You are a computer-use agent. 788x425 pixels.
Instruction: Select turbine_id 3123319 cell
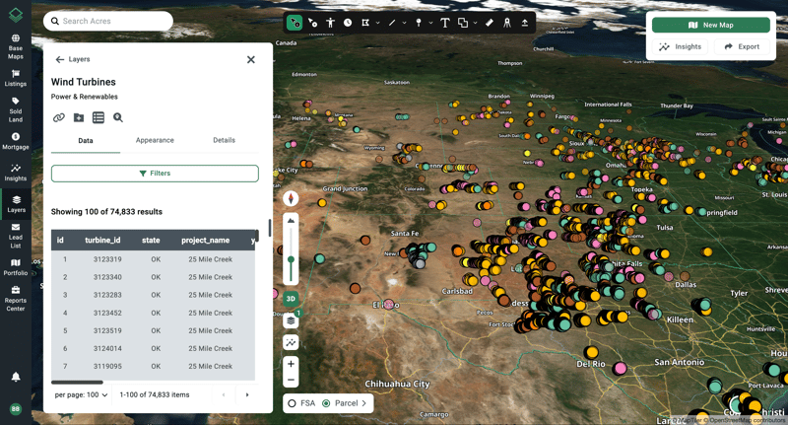coord(107,259)
